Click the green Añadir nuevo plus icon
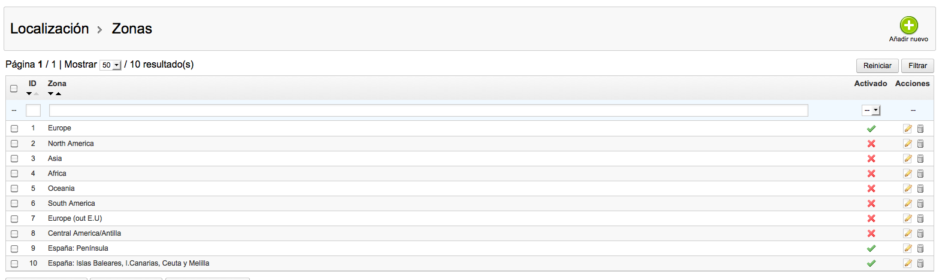Screen dimensions: 939x280 coord(908,26)
